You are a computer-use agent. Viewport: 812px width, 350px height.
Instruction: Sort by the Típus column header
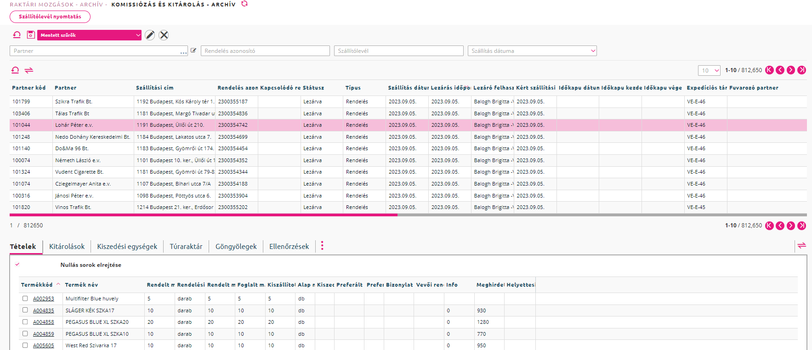click(353, 88)
